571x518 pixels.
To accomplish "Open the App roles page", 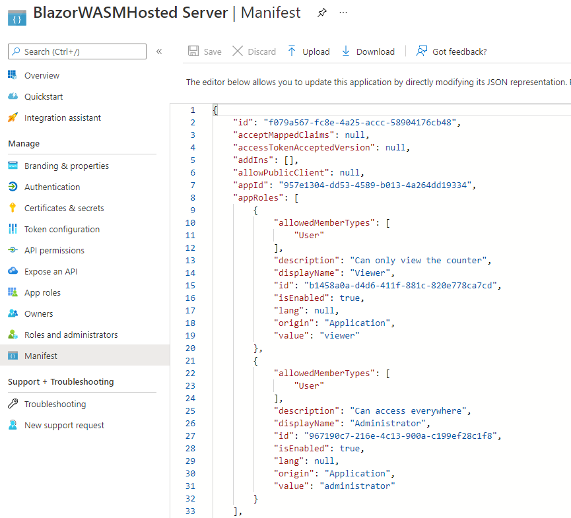I will pyautogui.click(x=42, y=292).
